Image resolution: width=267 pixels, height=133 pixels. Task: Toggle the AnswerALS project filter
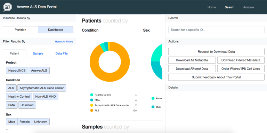[x=39, y=70]
